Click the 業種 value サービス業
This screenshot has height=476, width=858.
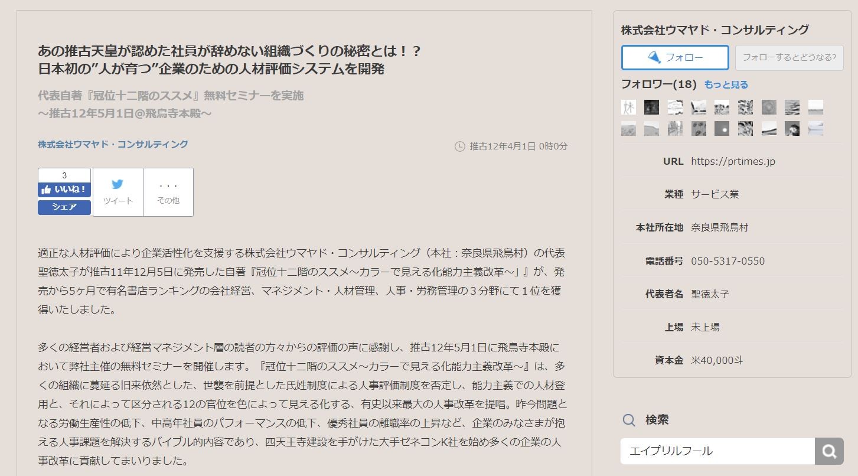(715, 194)
